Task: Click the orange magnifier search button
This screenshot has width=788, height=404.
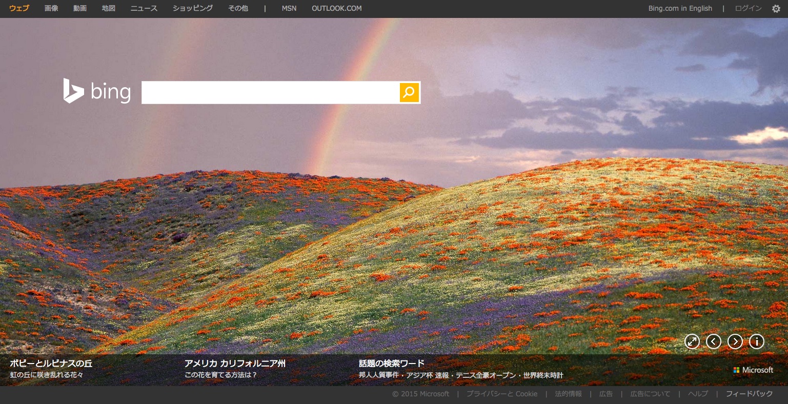Action: pos(409,92)
